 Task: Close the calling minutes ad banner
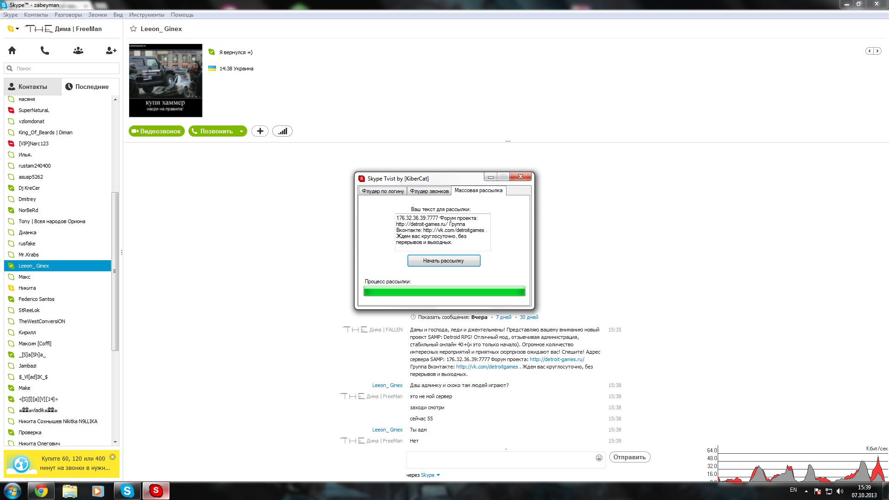click(113, 457)
